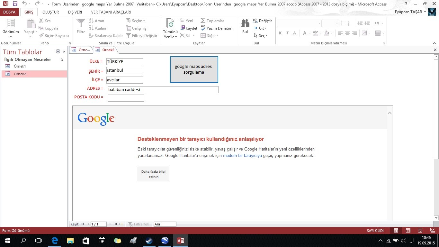The height and width of the screenshot is (247, 439).
Task: Click the Filtre funnel icon
Action: click(x=81, y=23)
